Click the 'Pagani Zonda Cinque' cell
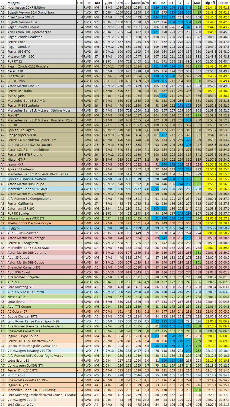 pos(41,27)
